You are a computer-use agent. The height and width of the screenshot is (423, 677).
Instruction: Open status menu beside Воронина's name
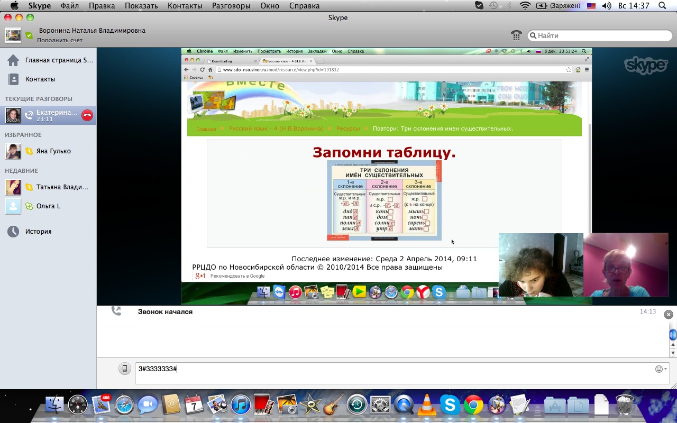coord(29,35)
